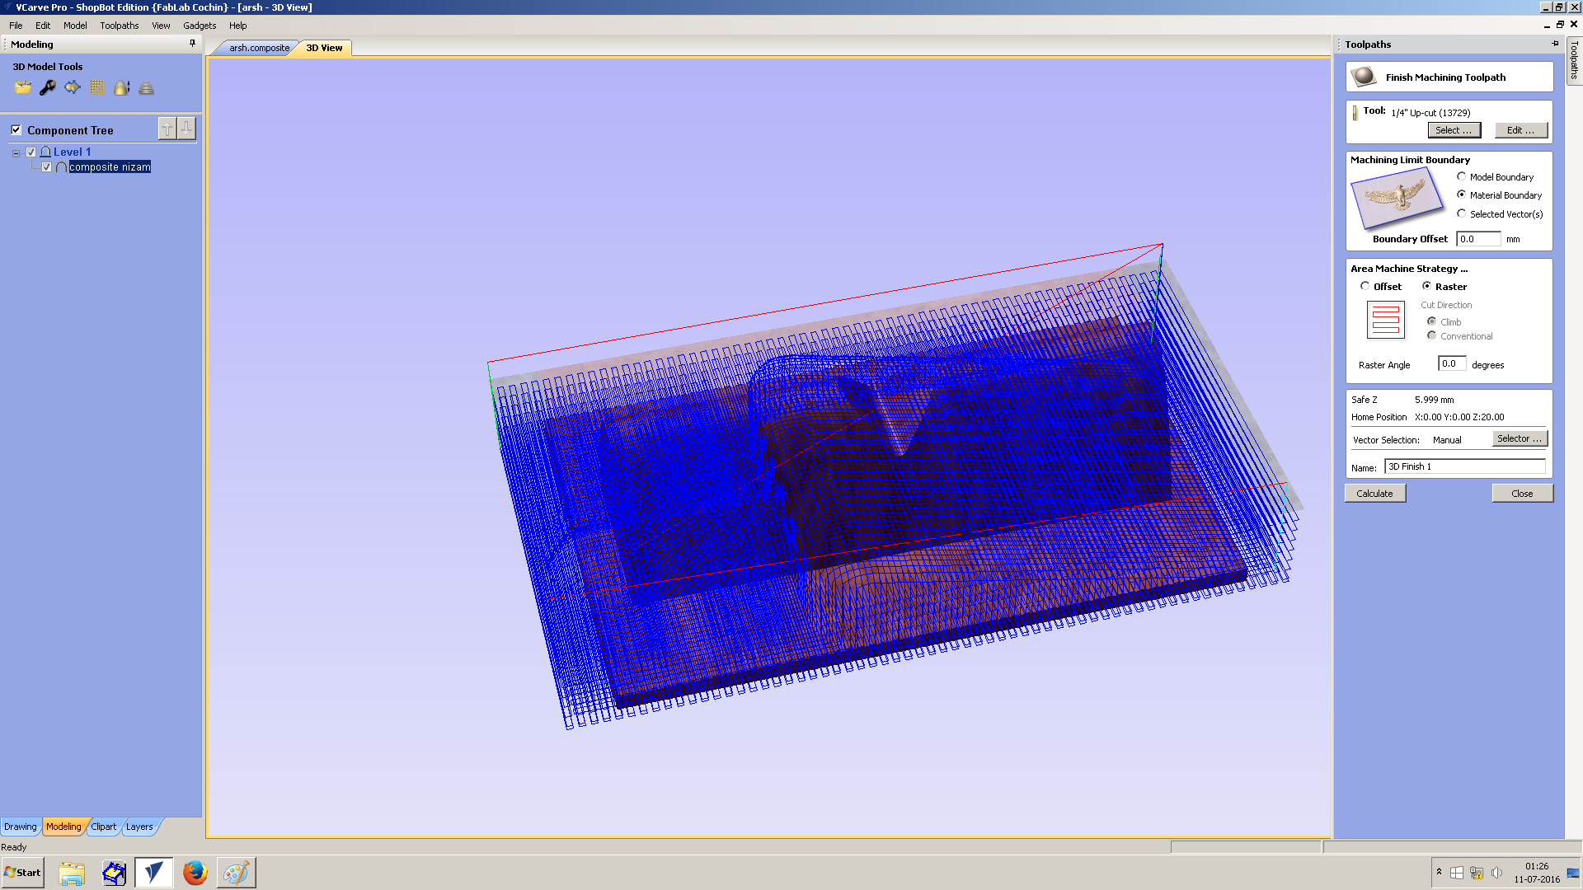1583x890 pixels.
Task: Choose the Offset machine strategy
Action: pyautogui.click(x=1365, y=286)
